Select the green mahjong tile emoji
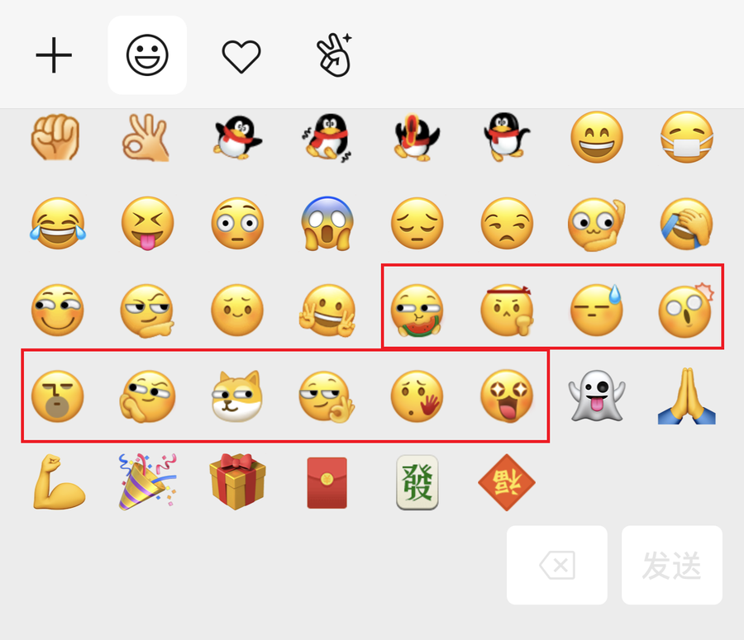The width and height of the screenshot is (744, 640). point(417,482)
